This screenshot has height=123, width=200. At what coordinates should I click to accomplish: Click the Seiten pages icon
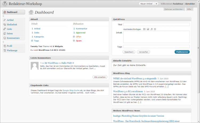(x=5, y=33)
